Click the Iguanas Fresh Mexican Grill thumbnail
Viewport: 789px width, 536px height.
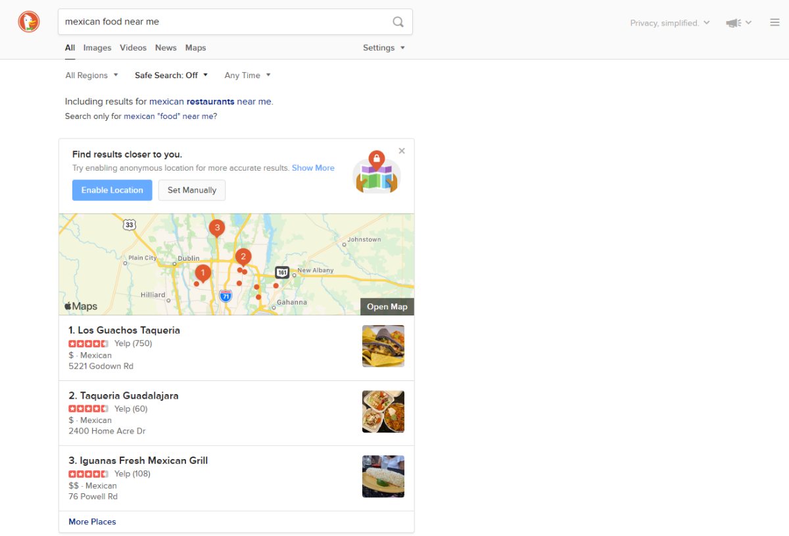[383, 477]
